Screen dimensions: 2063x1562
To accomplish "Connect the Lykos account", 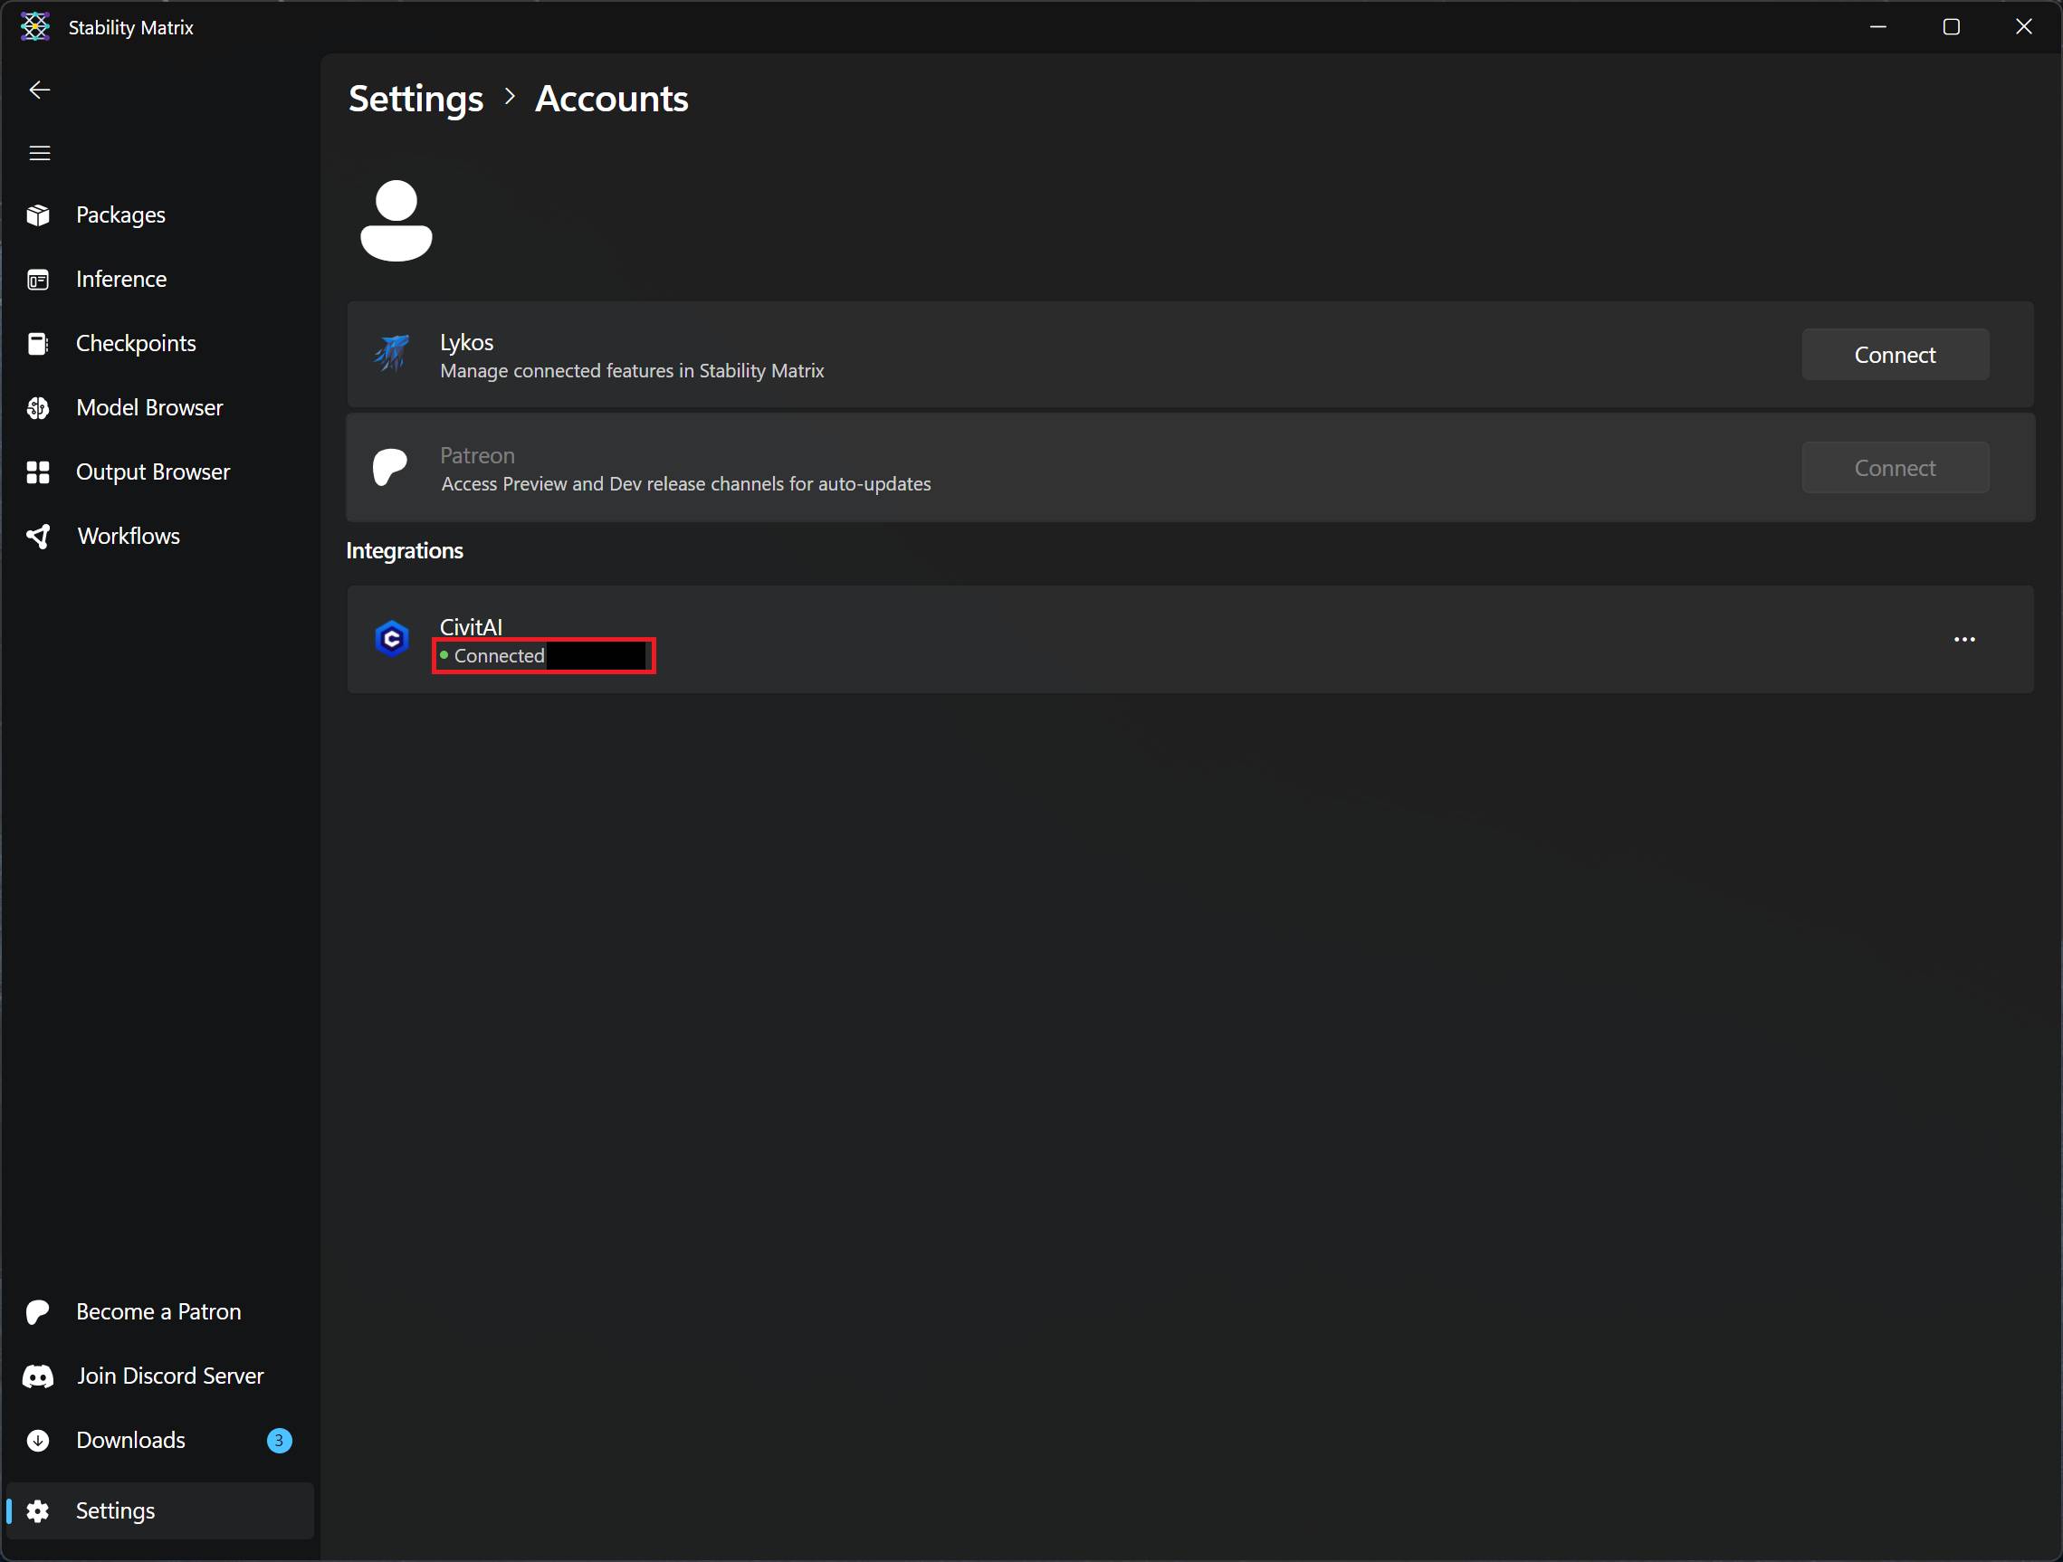I will coord(1895,356).
